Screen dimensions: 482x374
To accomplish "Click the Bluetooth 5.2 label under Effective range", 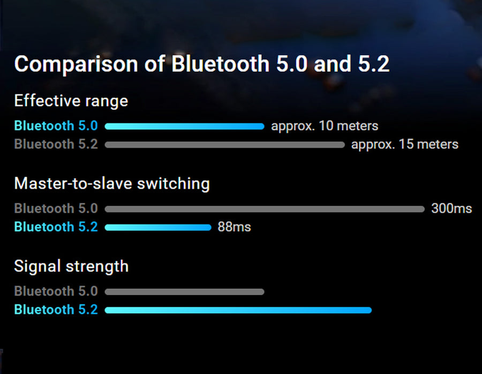I will [56, 144].
